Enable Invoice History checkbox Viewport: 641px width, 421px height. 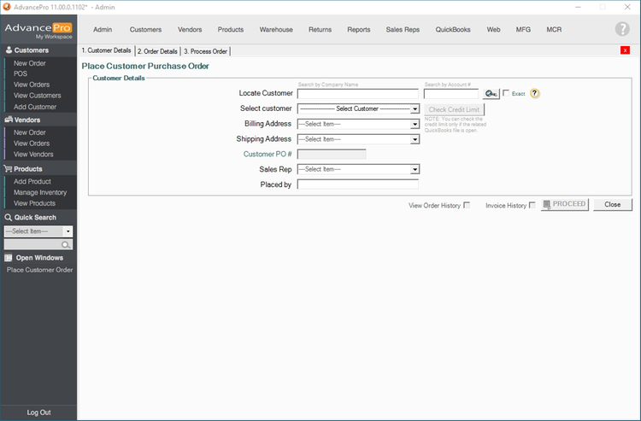532,205
